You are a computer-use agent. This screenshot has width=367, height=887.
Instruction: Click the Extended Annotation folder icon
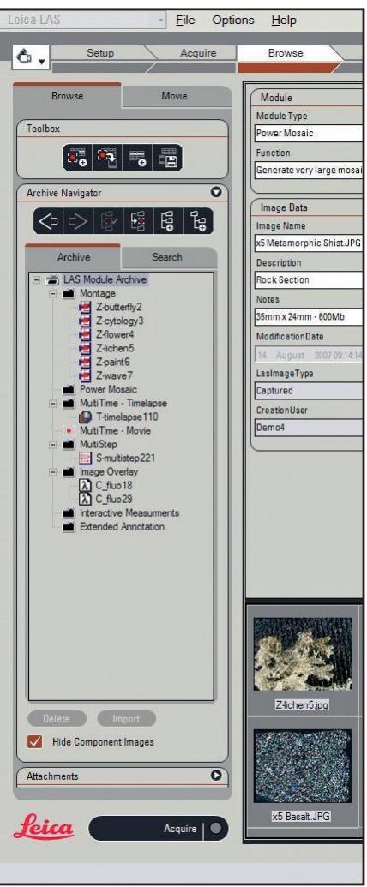69,527
